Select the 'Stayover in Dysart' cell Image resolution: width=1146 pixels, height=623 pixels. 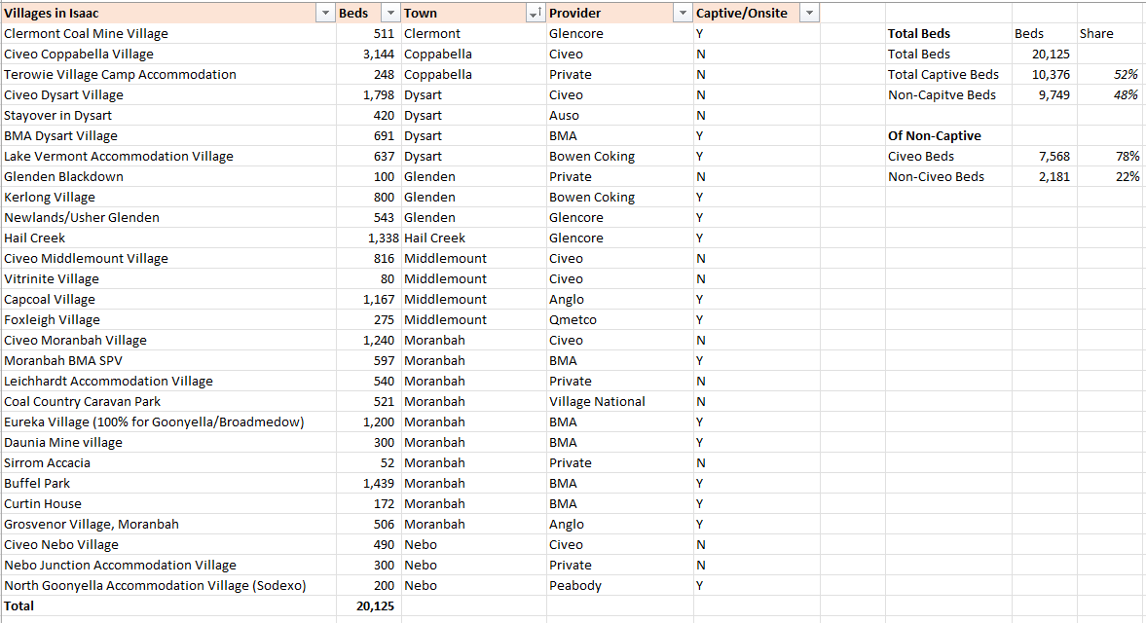click(168, 116)
